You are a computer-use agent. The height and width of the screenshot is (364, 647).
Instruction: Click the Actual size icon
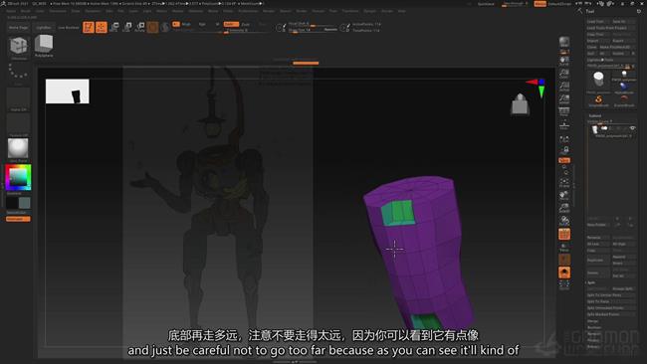[564, 87]
